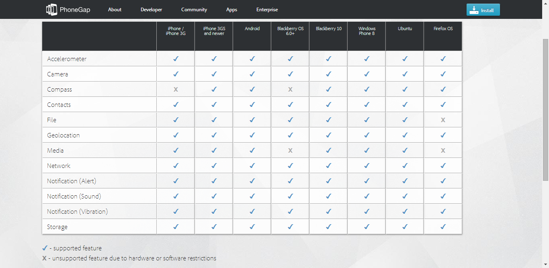Click the Camera checkmark under Ubuntu
This screenshot has height=268, width=549.
coord(405,74)
